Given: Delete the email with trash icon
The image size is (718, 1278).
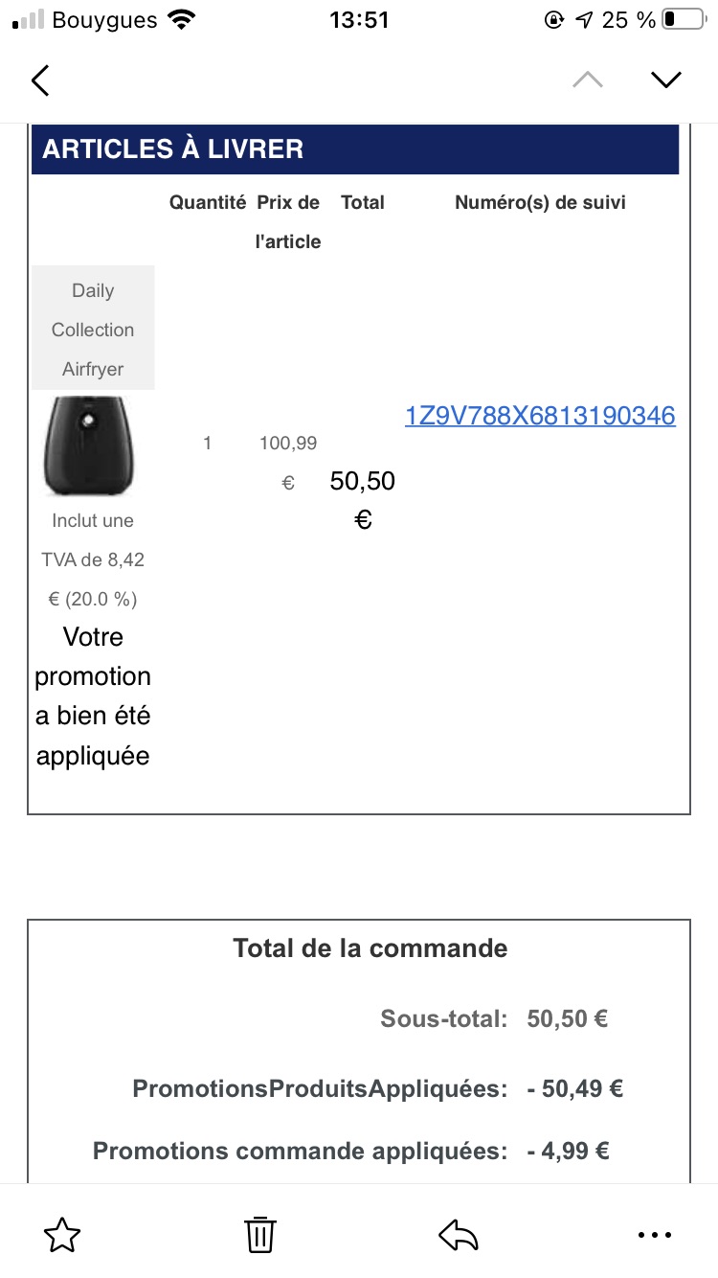Looking at the screenshot, I should pos(260,1234).
